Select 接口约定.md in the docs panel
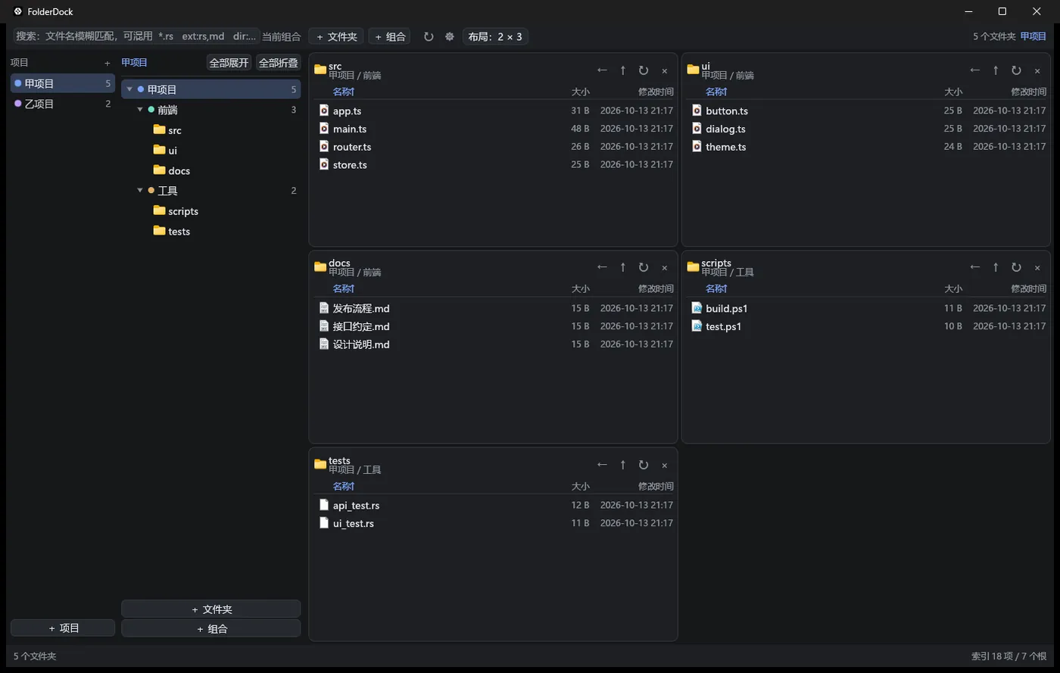Viewport: 1060px width, 673px height. [x=494, y=326]
